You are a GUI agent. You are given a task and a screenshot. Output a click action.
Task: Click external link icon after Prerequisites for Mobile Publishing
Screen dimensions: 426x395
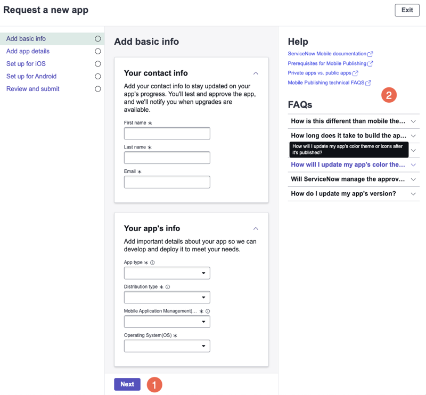click(370, 63)
